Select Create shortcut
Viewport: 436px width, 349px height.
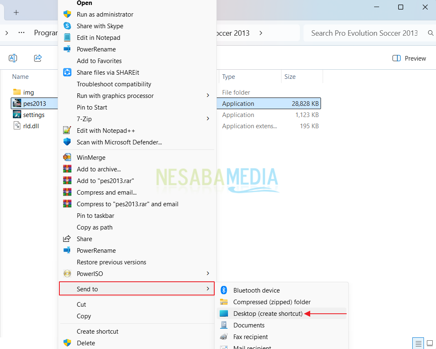click(98, 331)
